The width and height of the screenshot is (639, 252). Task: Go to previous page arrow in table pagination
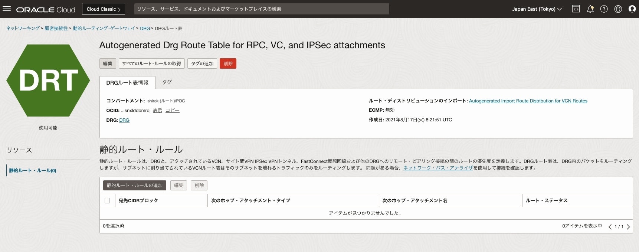click(610, 226)
